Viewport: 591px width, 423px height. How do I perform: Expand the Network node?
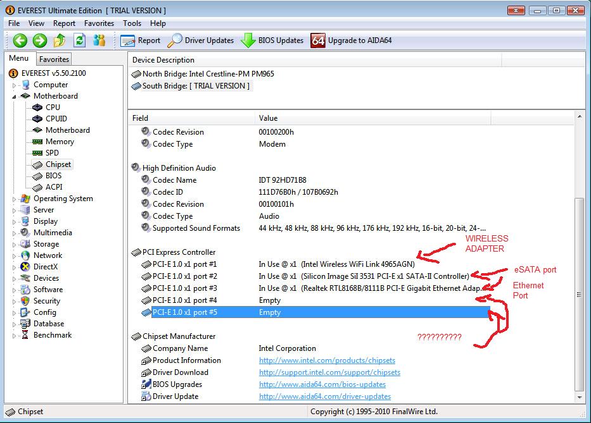[x=15, y=256]
